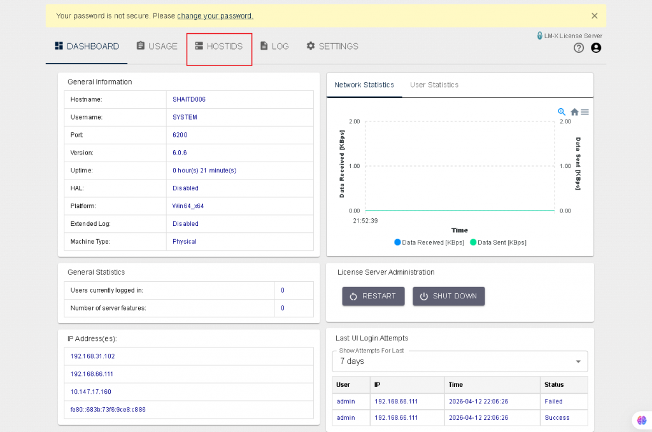
Task: Select the Network Statistics tab
Action: click(x=364, y=85)
